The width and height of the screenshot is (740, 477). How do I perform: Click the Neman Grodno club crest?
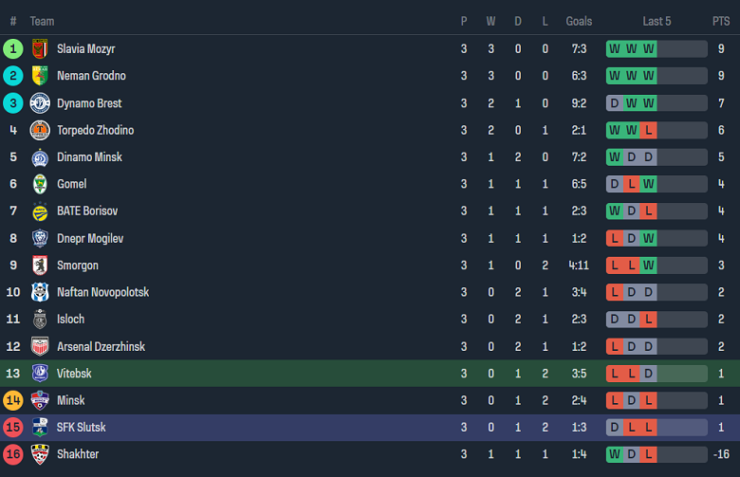[x=40, y=76]
